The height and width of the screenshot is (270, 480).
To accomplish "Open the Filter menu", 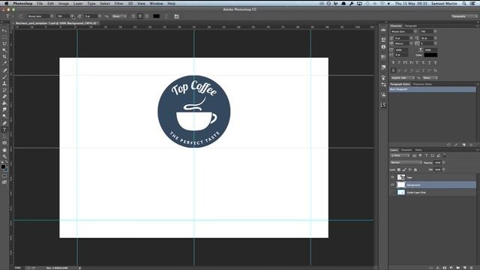I will [x=118, y=4].
